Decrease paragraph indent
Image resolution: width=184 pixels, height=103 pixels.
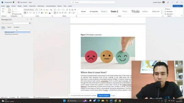pos(67,10)
